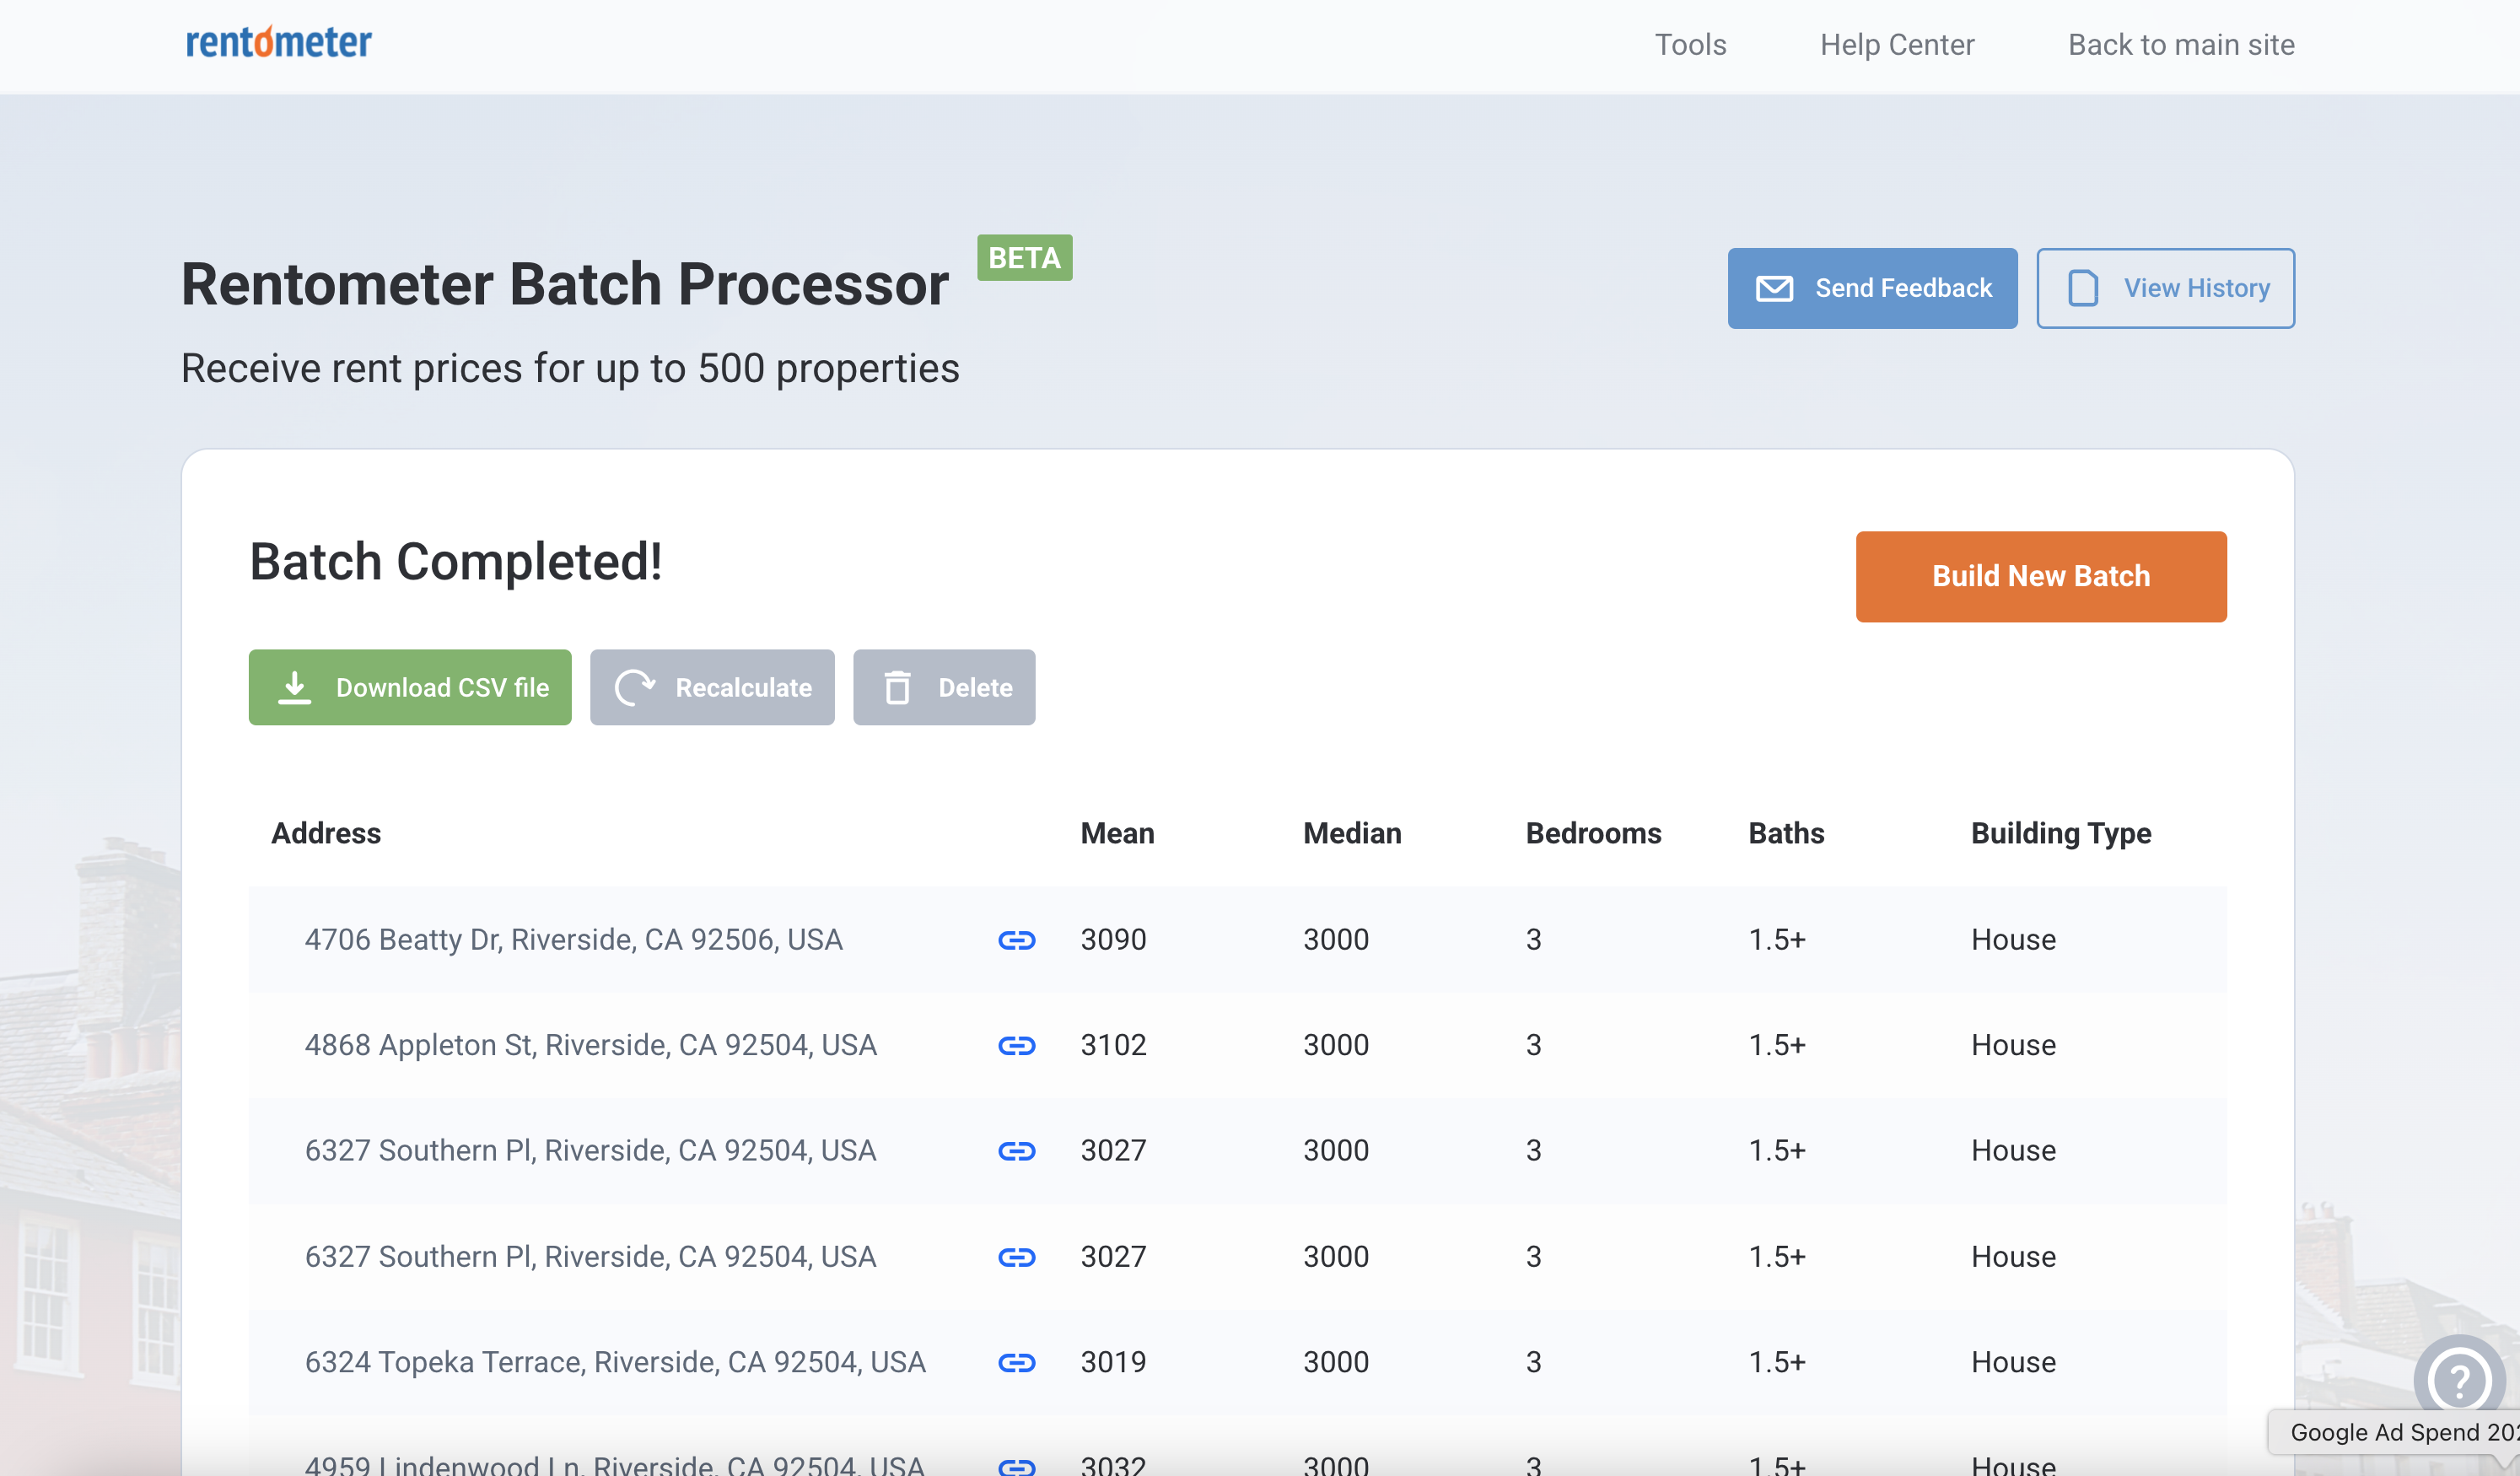This screenshot has width=2520, height=1476.
Task: Open the link icon beside 4868 Appleton St
Action: (1017, 1046)
